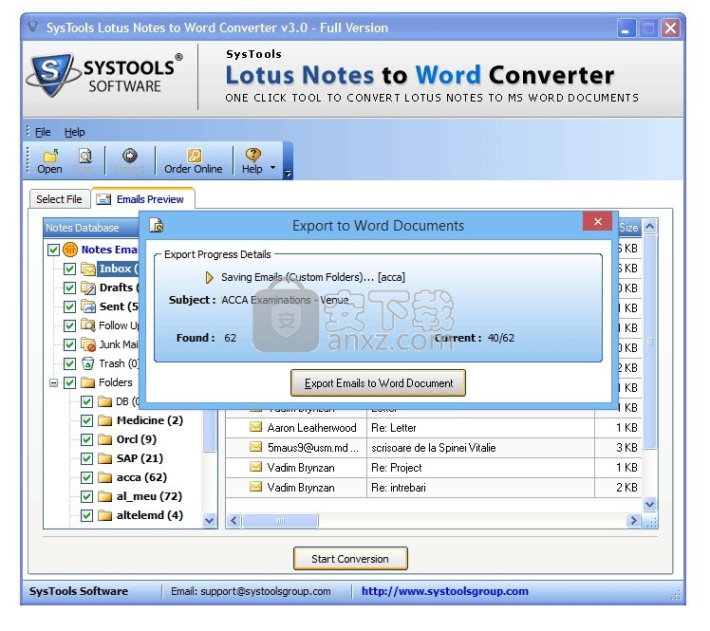
Task: Click the Orcl folder icon
Action: point(105,440)
